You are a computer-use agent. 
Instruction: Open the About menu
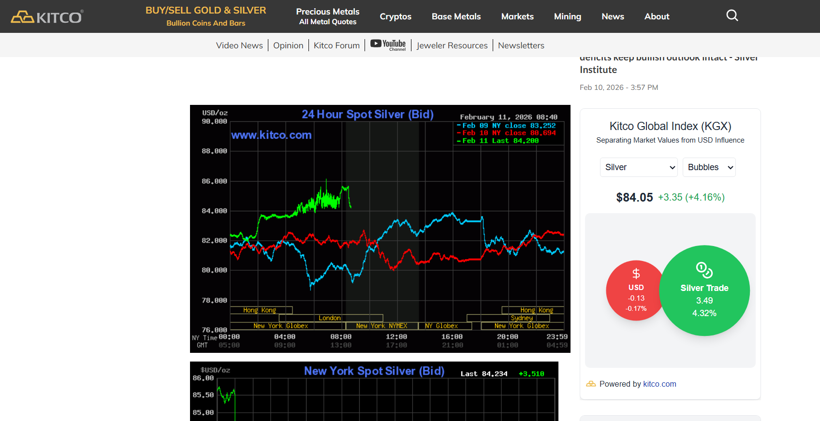(x=657, y=16)
